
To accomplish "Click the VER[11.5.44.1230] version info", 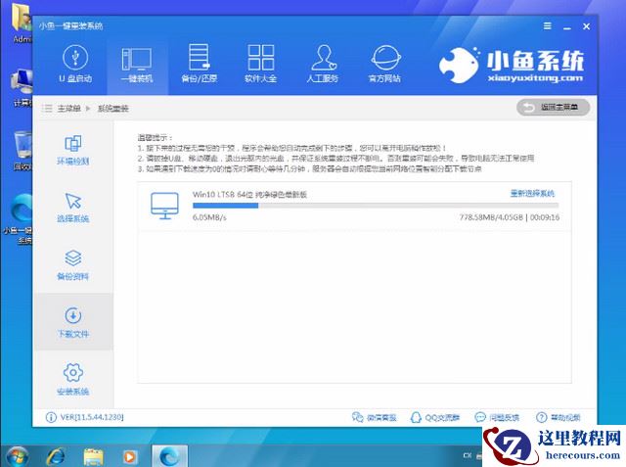I will pos(85,417).
